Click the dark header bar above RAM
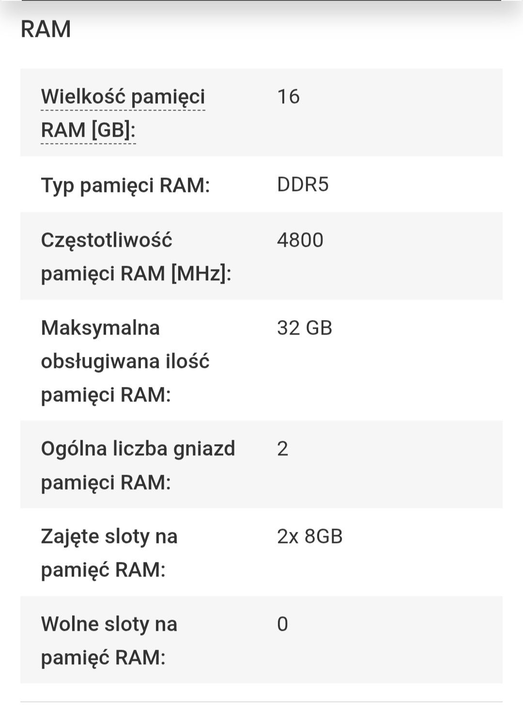Screen dimensions: 523x705 click(261, 1)
